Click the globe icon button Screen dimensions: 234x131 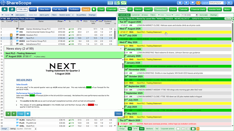12,9
